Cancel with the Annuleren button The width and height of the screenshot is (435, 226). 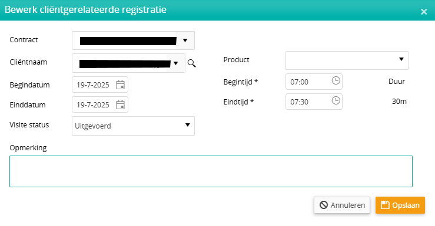(x=342, y=205)
